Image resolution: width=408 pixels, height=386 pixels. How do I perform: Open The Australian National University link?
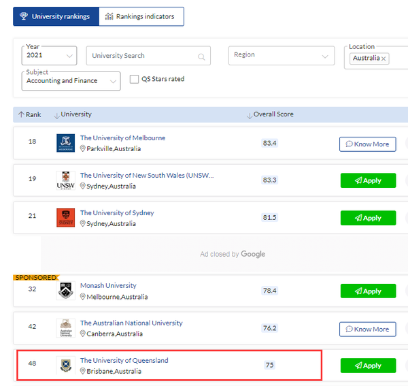click(131, 323)
